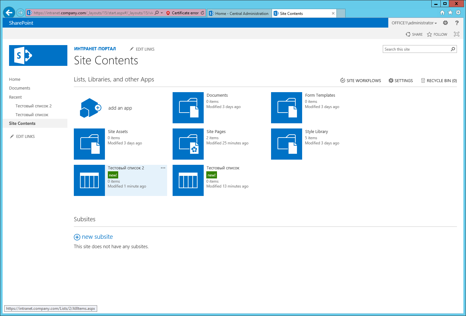Image resolution: width=466 pixels, height=316 pixels.
Task: Click the browser Back arrow button
Action: point(9,13)
